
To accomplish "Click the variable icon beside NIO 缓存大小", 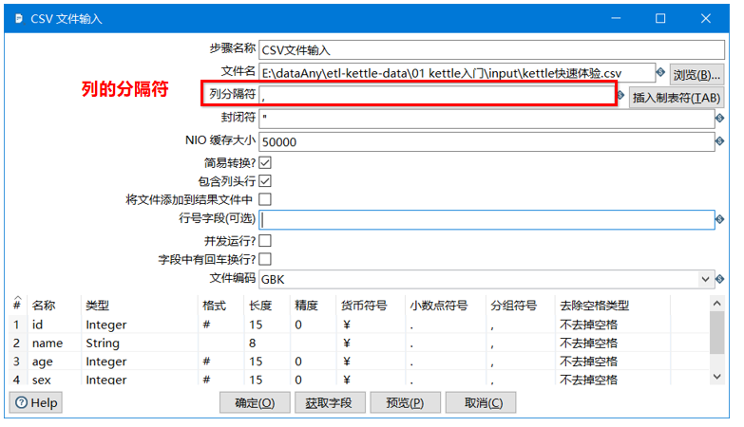I will pyautogui.click(x=720, y=141).
